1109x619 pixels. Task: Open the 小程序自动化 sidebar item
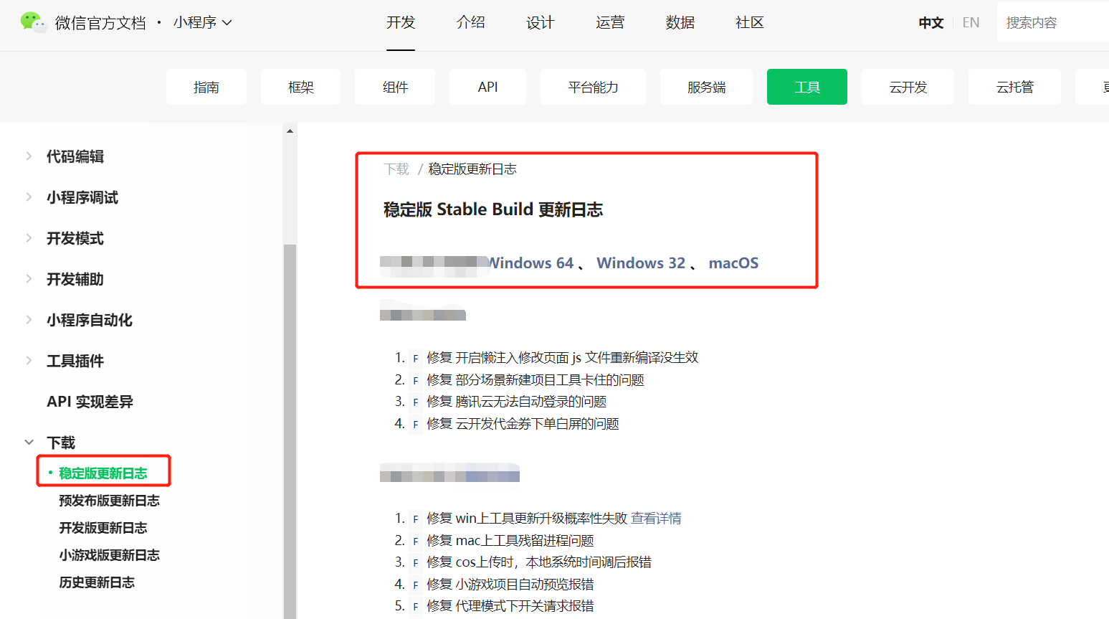click(90, 320)
